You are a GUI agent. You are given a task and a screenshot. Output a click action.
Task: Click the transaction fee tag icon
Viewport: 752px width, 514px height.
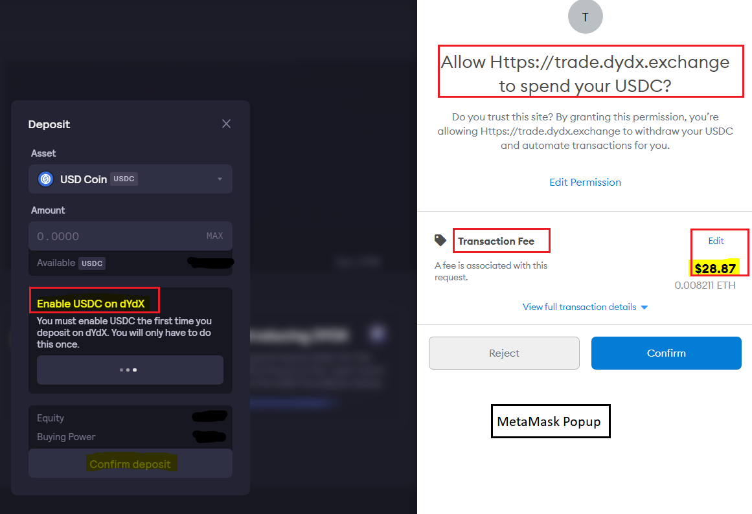click(440, 240)
